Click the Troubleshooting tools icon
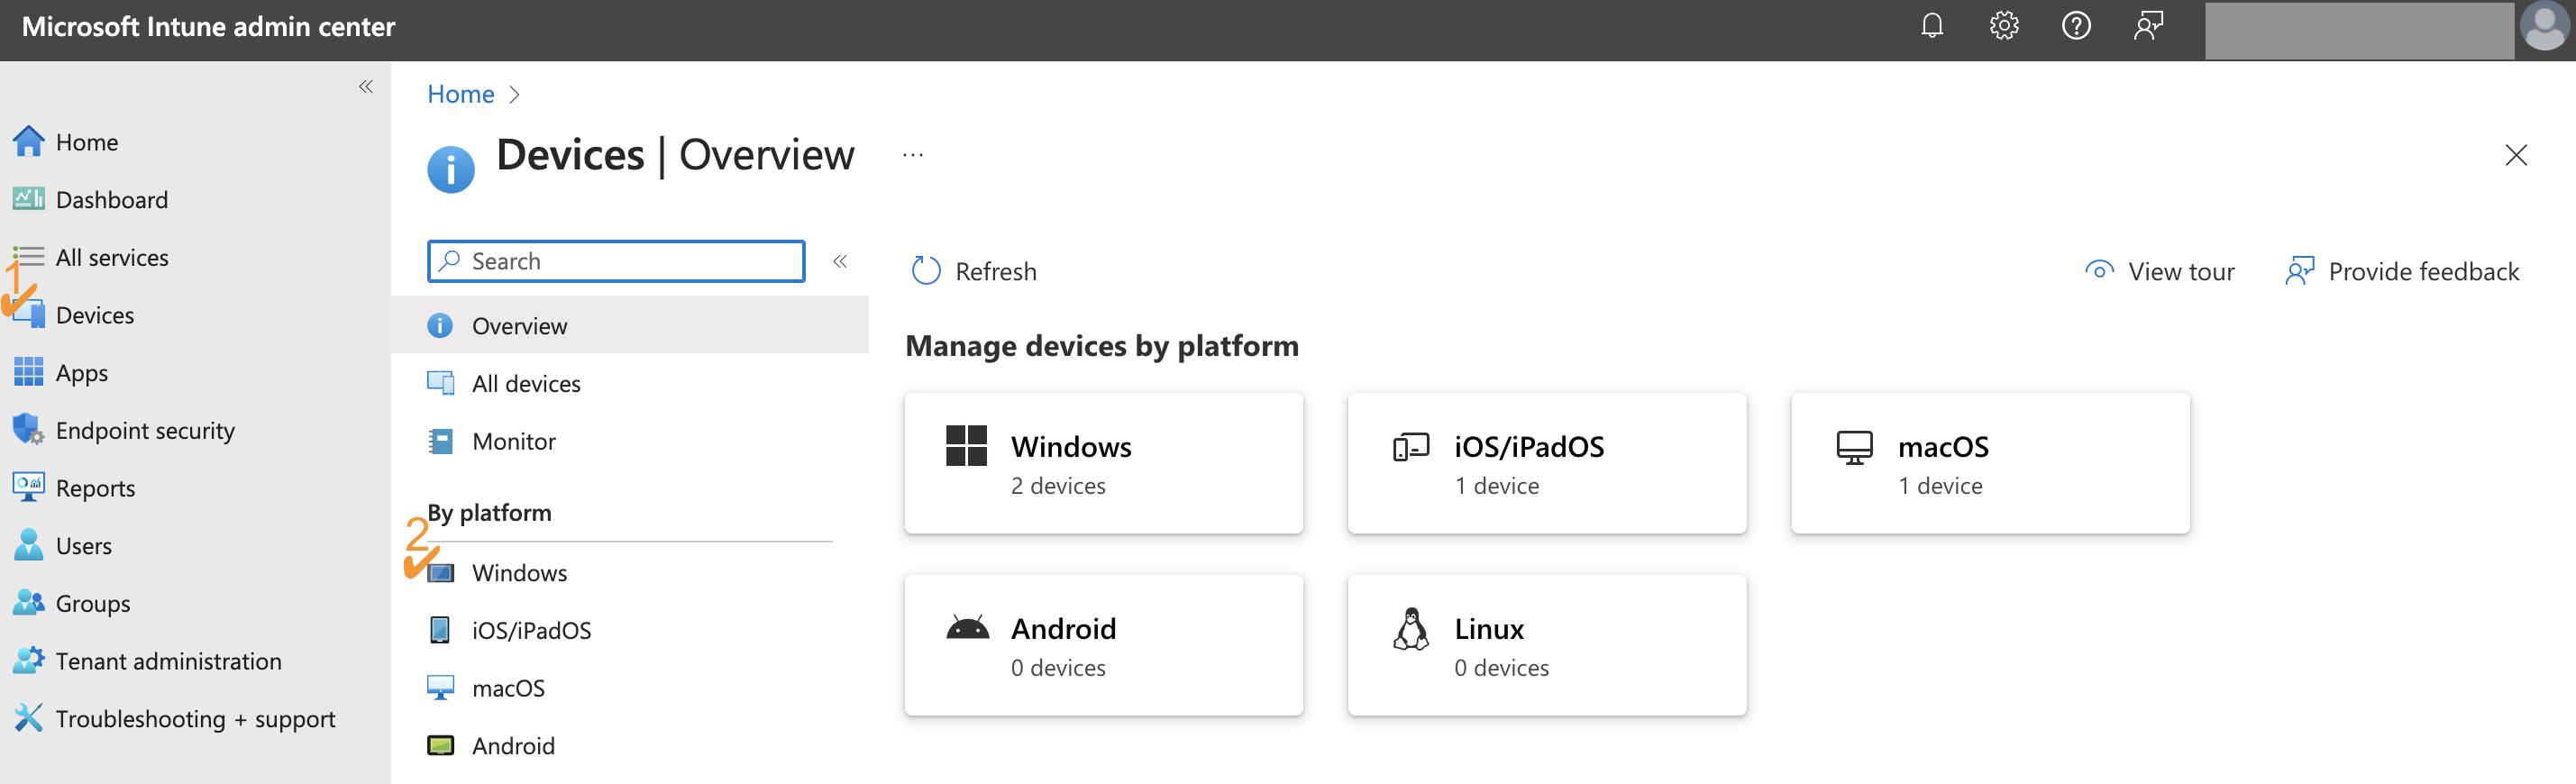Viewport: 2576px width, 784px height. [28, 718]
